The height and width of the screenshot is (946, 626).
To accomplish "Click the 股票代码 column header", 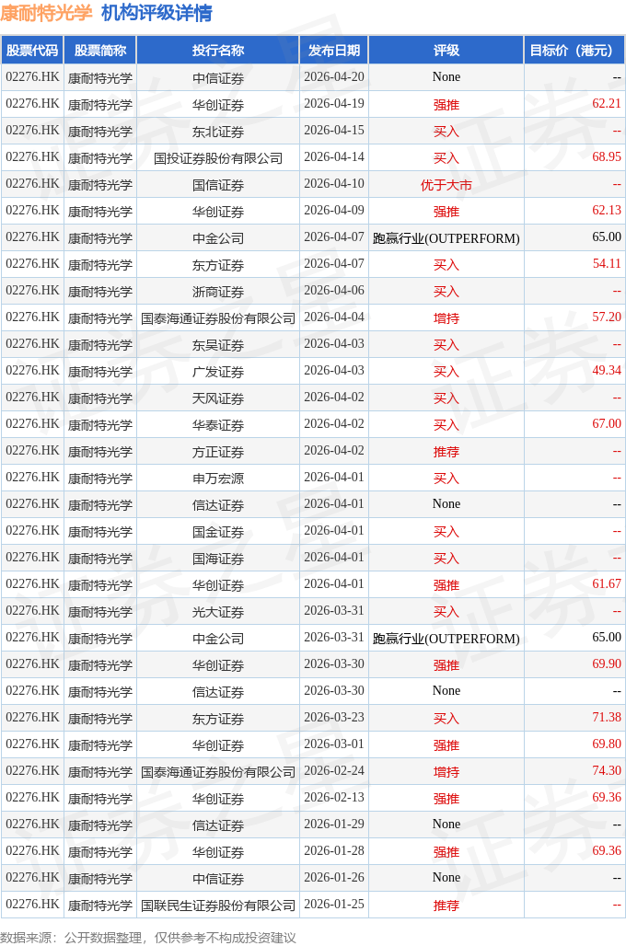I will [32, 50].
